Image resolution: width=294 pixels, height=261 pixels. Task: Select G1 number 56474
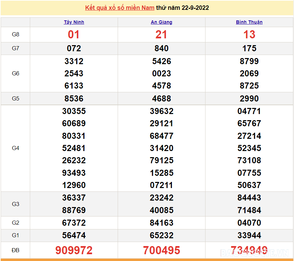click(x=74, y=236)
